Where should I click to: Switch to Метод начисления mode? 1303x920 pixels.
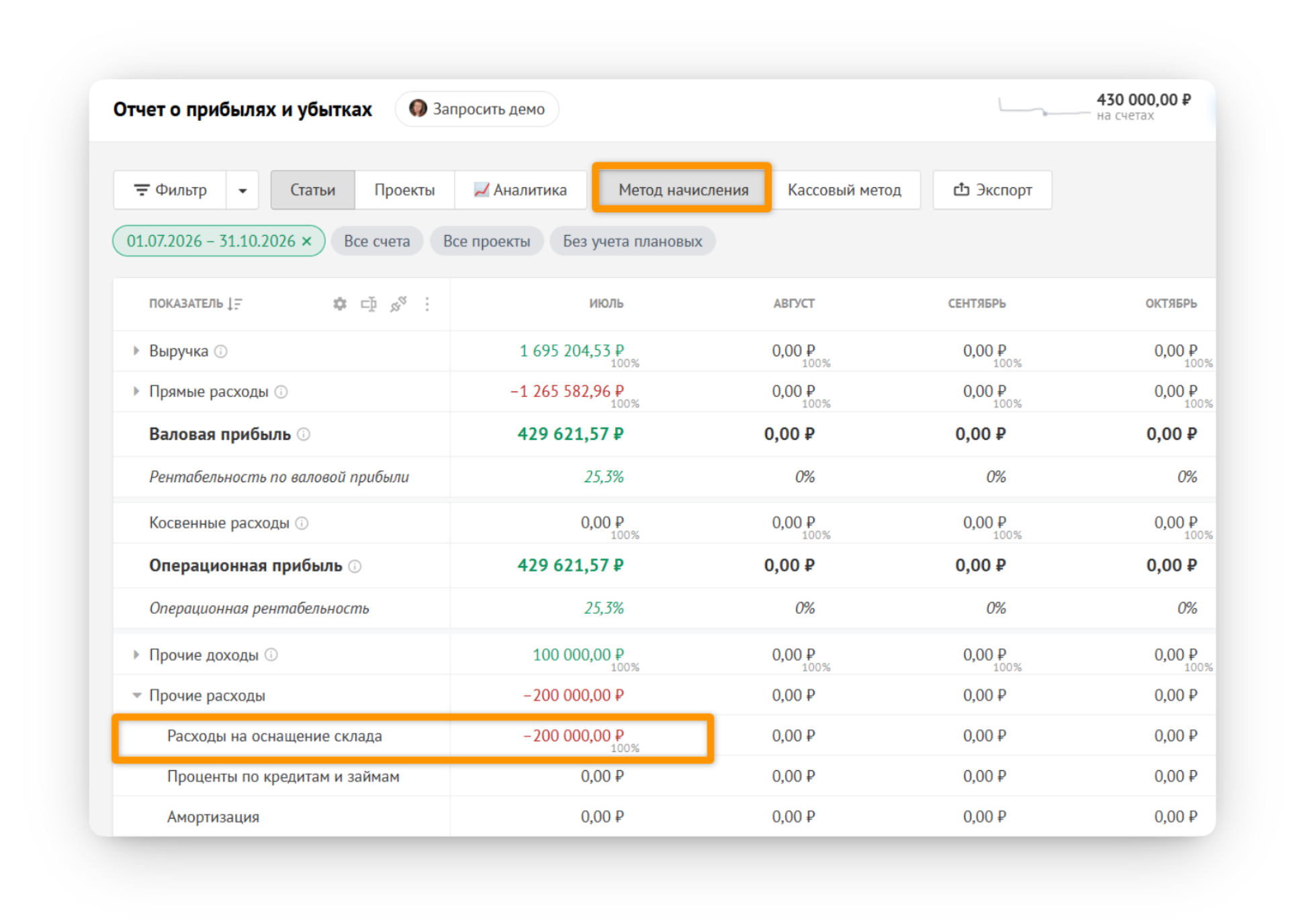(x=683, y=190)
